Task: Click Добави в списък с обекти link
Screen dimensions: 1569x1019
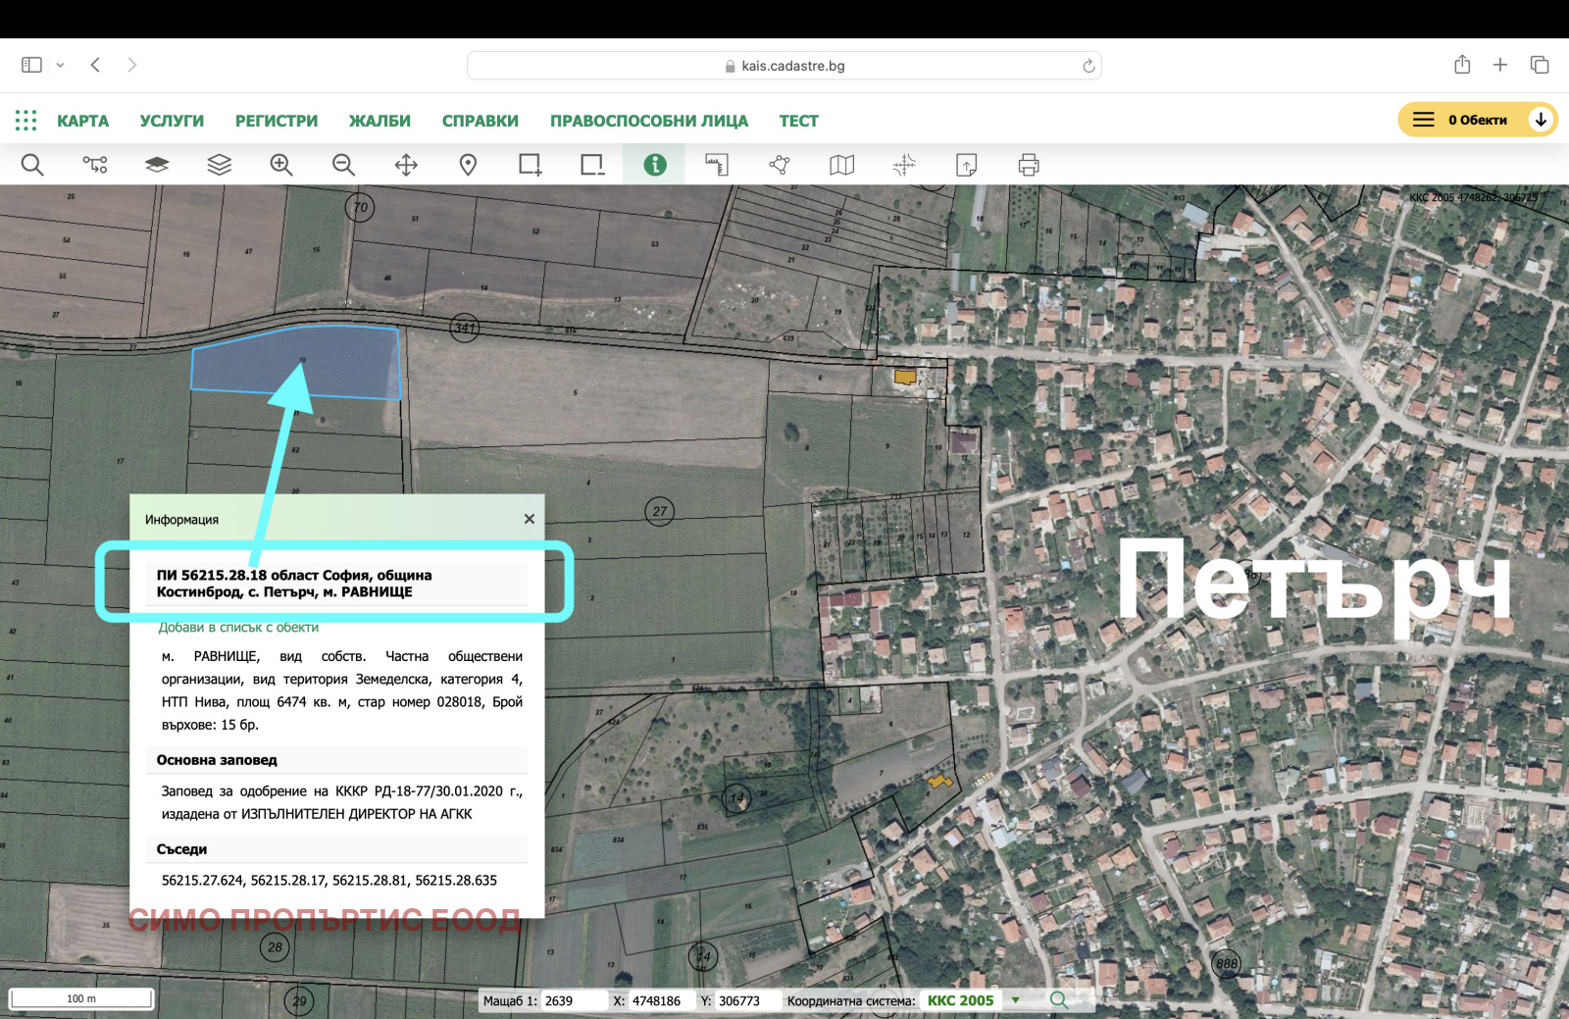Action: pyautogui.click(x=238, y=627)
